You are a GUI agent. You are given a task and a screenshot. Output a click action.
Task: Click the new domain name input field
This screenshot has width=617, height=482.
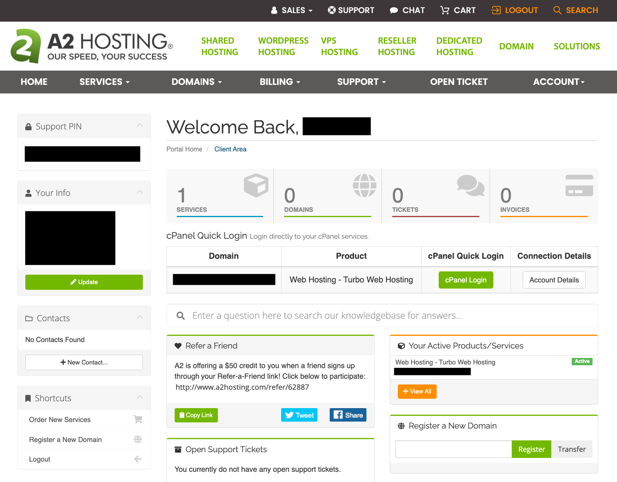(454, 449)
